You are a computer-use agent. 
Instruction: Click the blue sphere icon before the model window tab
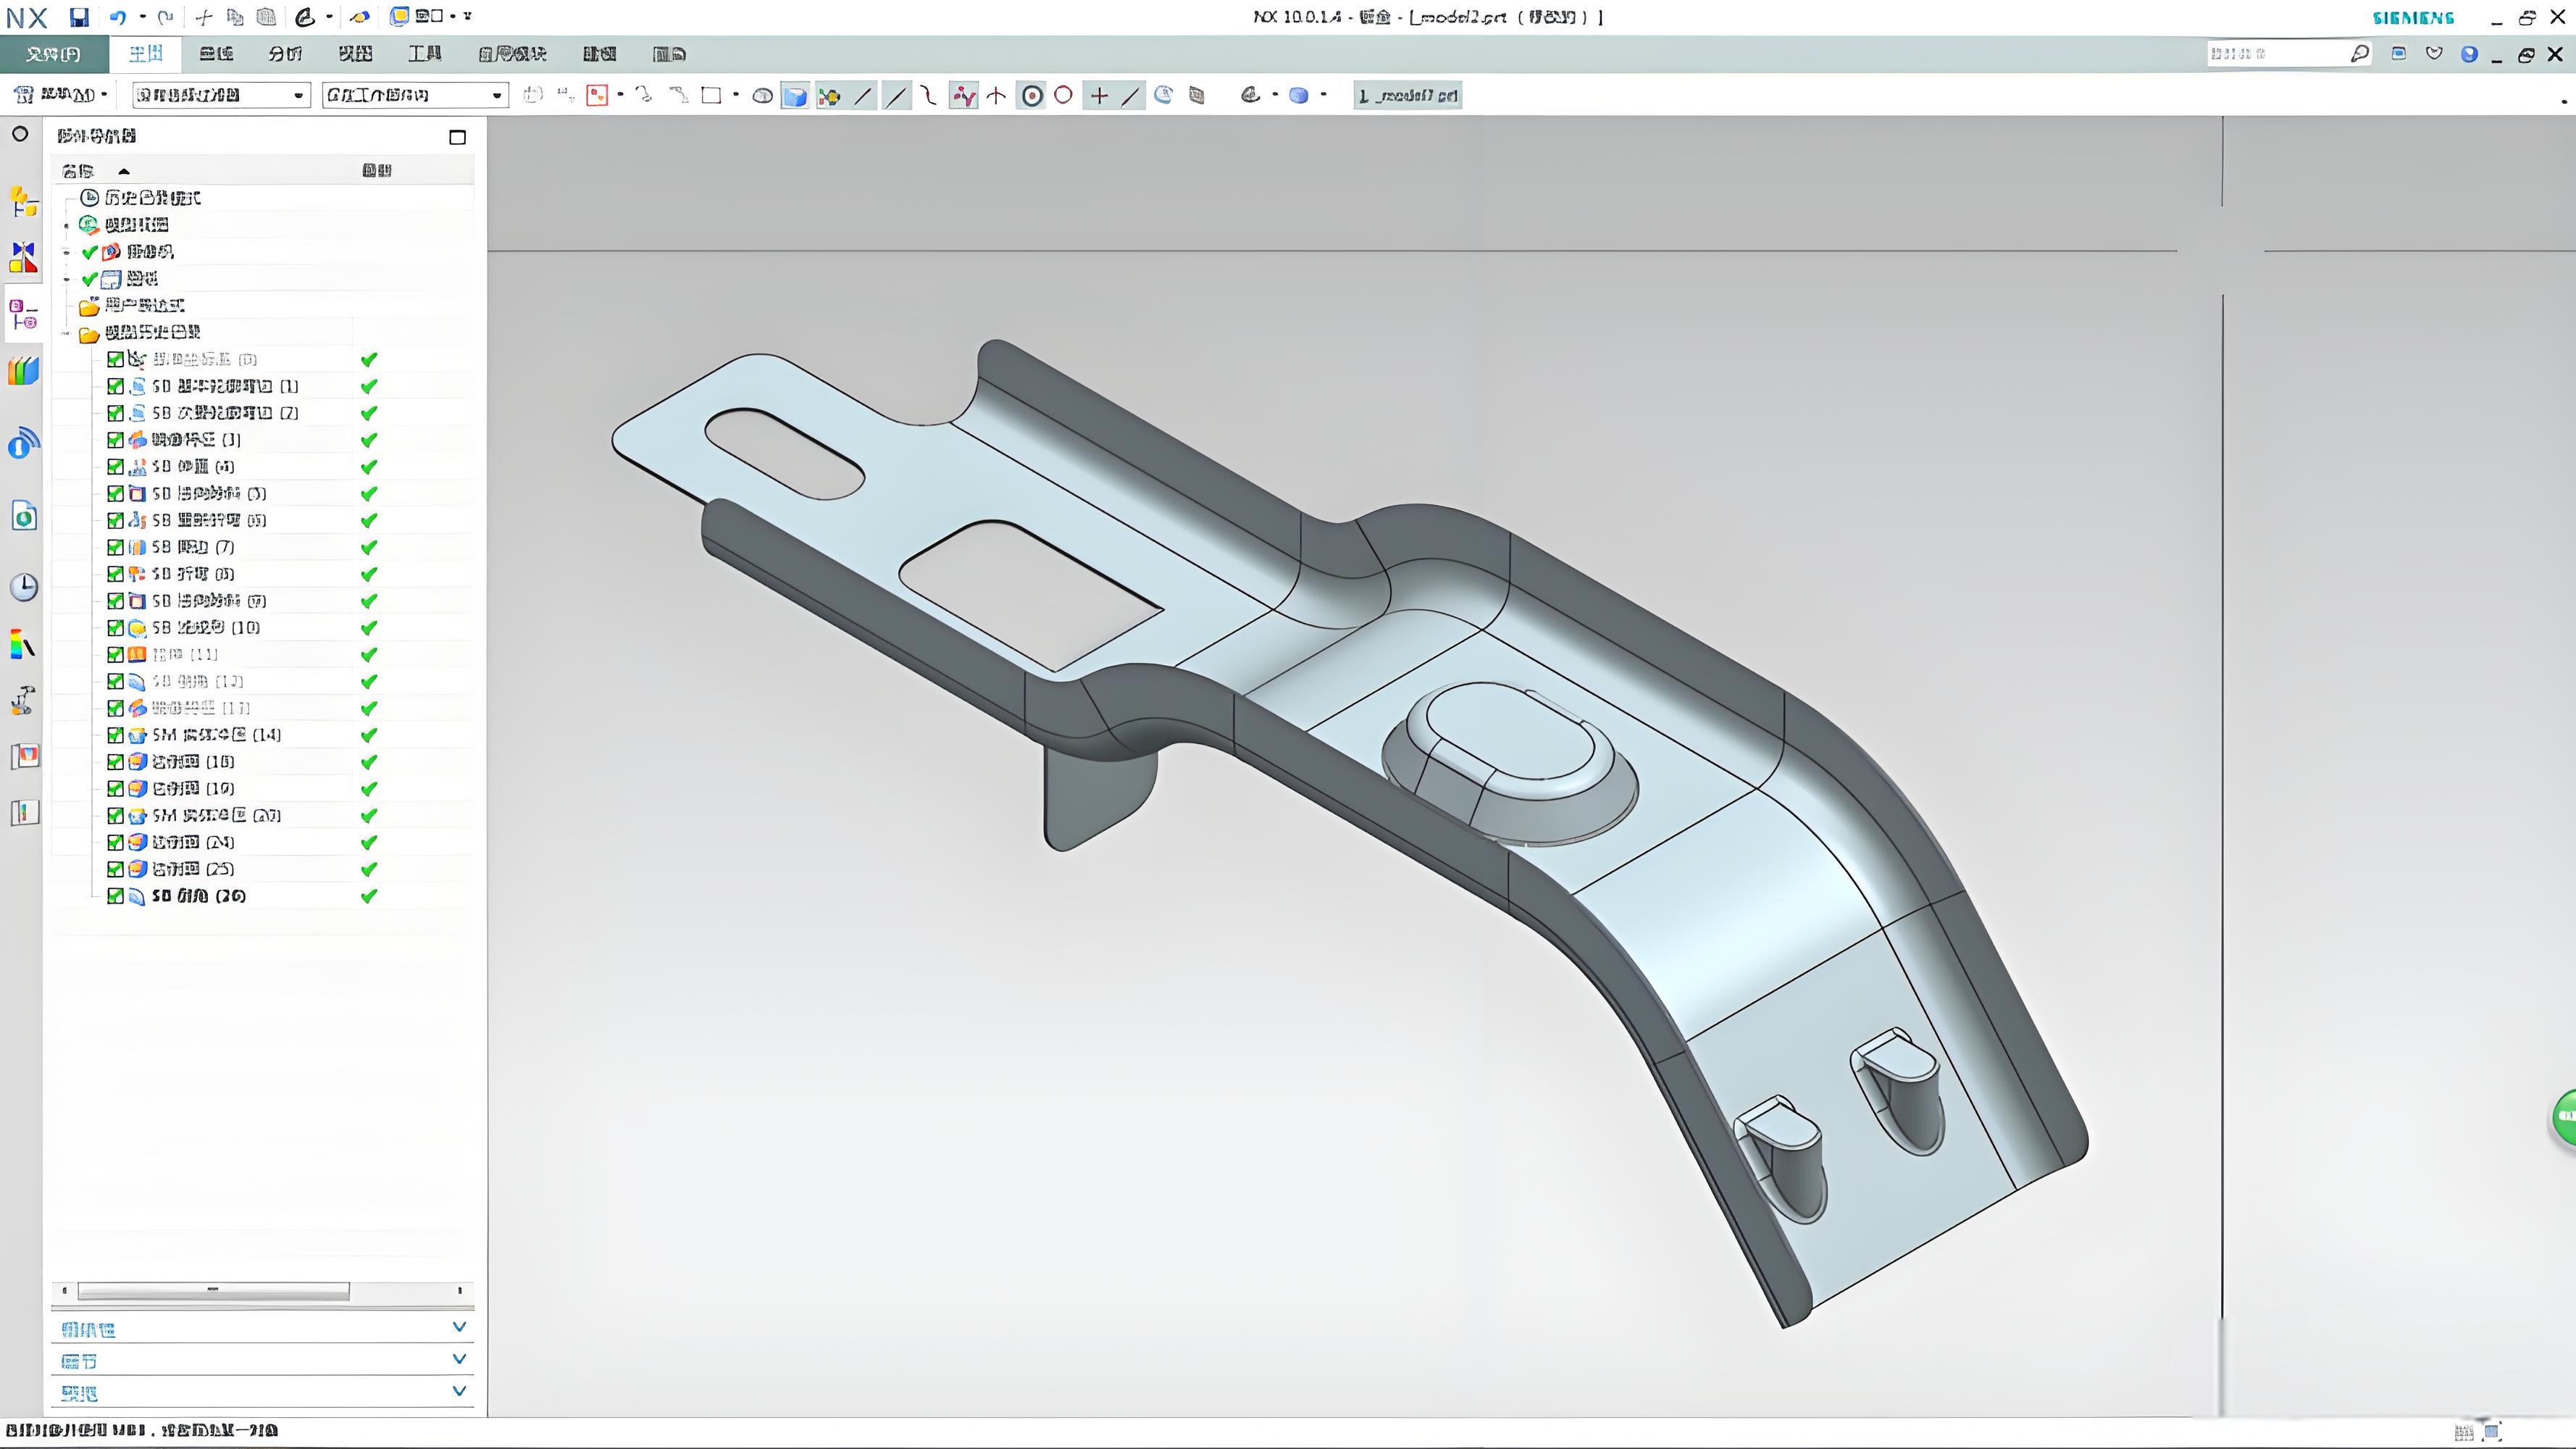click(1299, 95)
